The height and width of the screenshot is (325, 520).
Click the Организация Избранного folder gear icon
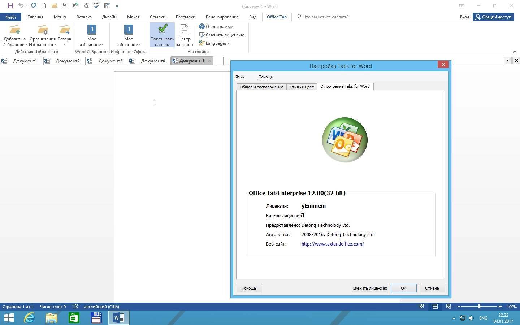click(x=43, y=30)
